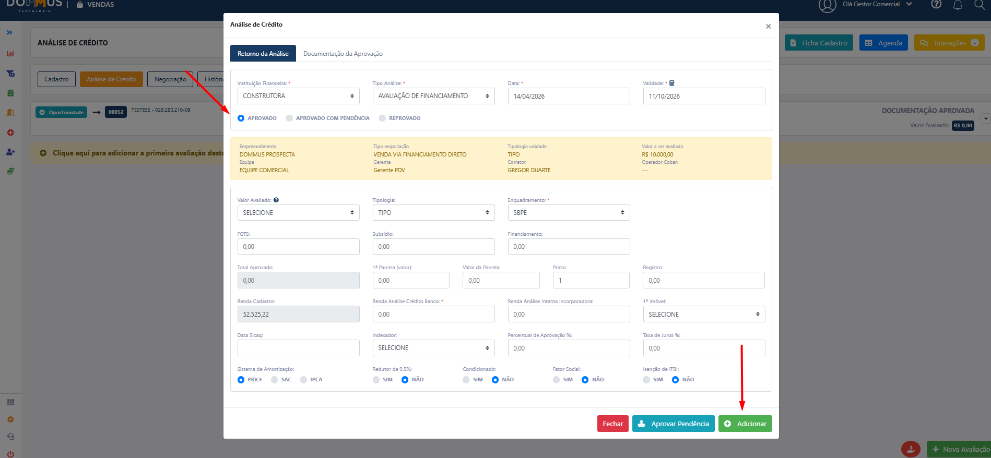Screen dimensions: 991x458
Task: Click the green Adicionar button
Action: click(745, 424)
